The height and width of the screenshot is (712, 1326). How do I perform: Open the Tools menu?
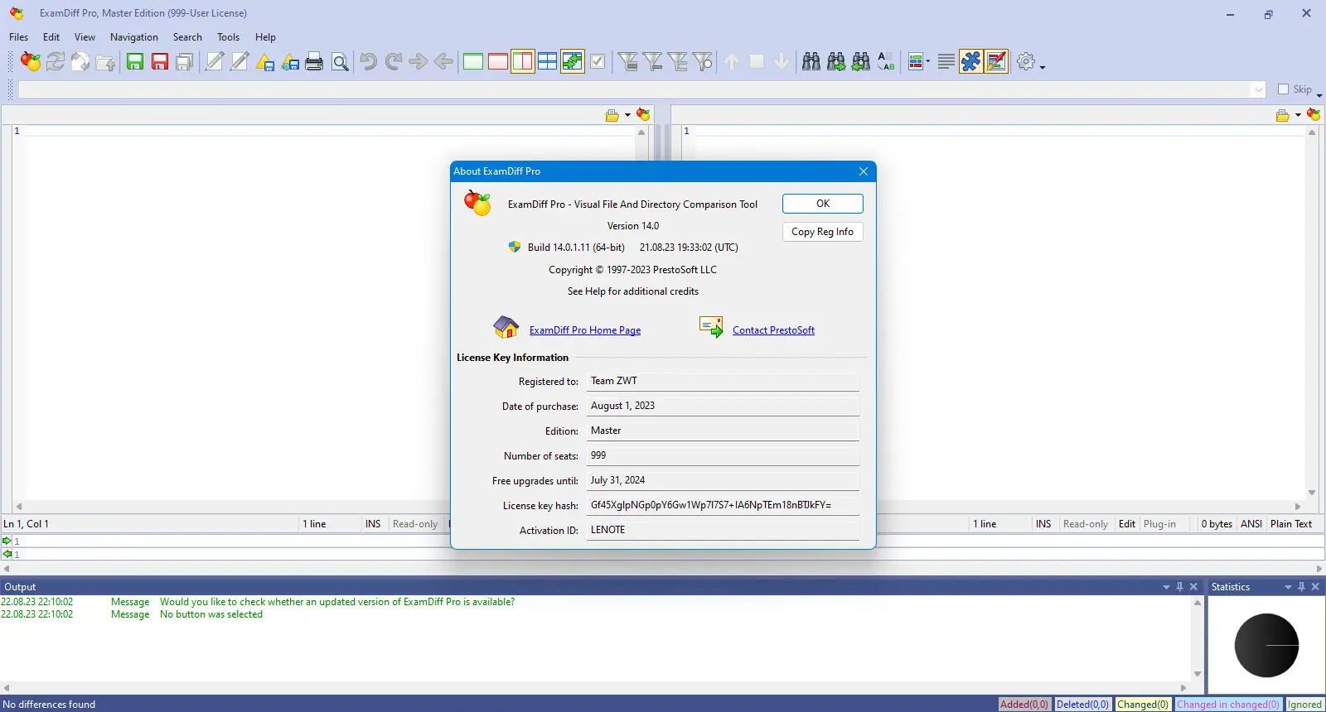pyautogui.click(x=228, y=37)
